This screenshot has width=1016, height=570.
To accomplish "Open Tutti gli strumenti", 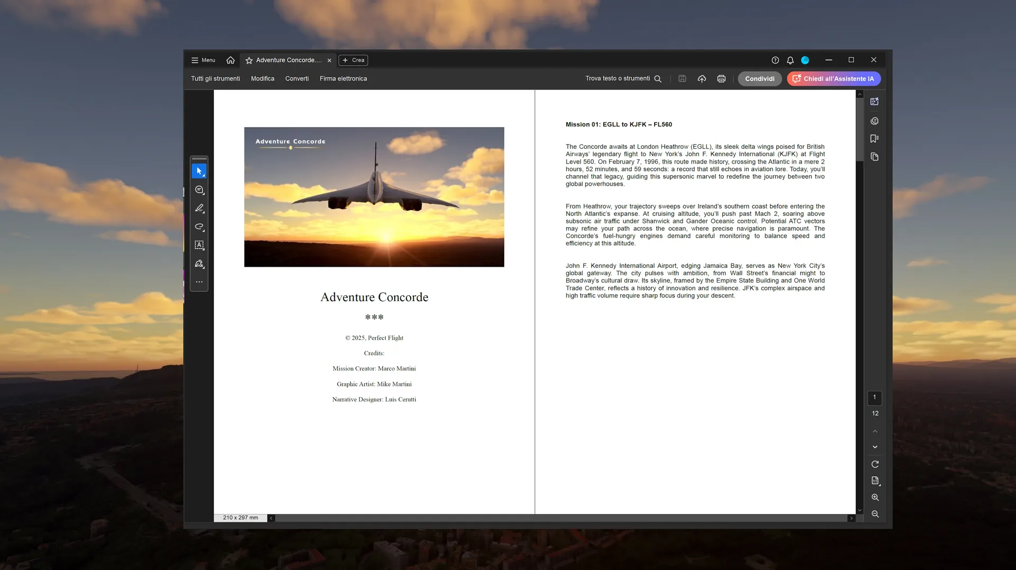I will (x=215, y=79).
